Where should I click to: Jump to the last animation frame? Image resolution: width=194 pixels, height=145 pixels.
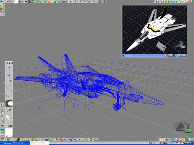tap(26, 2)
